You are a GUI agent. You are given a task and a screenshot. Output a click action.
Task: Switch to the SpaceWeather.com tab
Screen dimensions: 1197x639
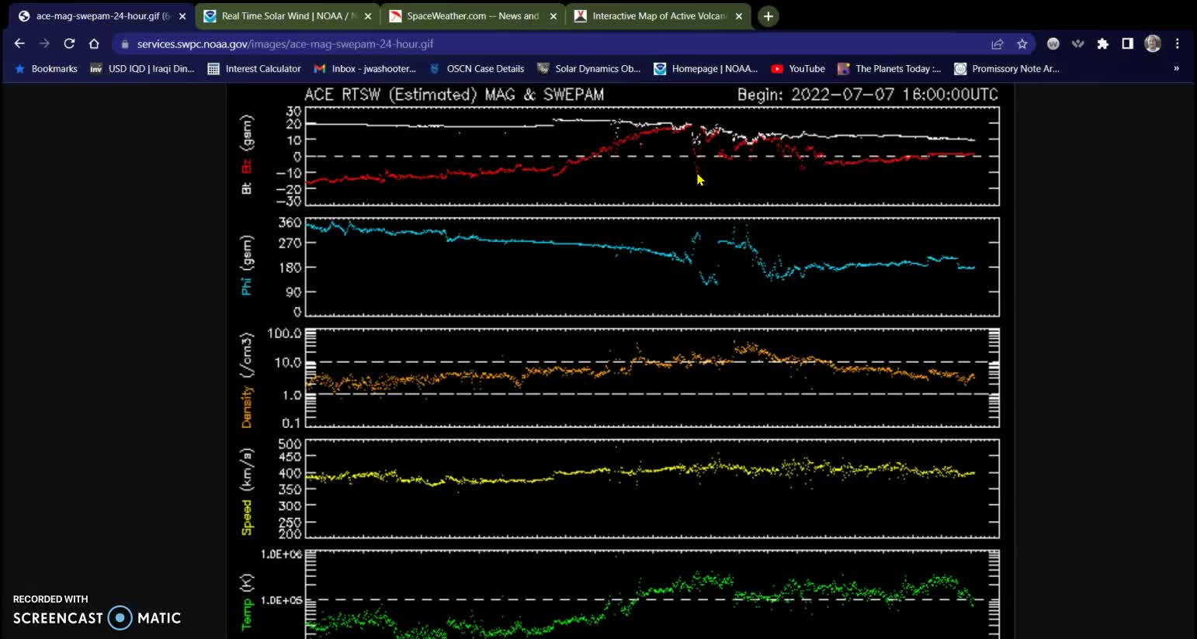tap(472, 16)
